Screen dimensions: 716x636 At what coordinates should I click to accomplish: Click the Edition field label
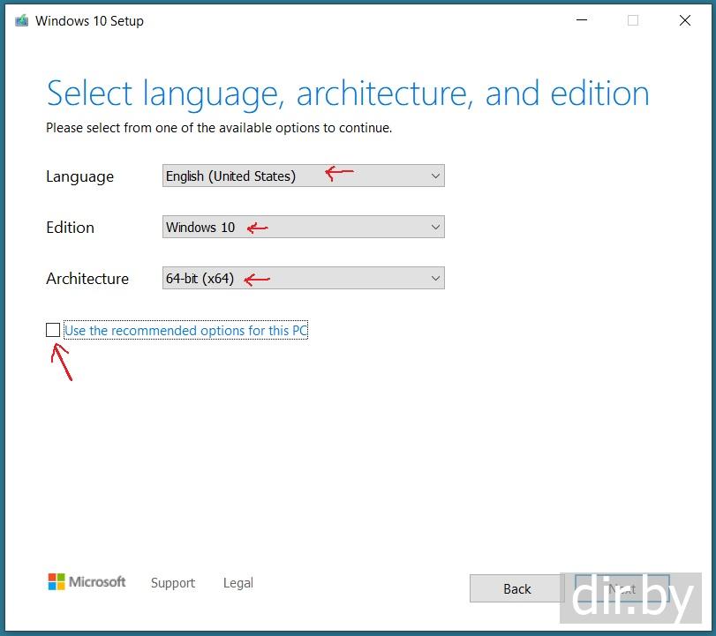click(x=70, y=228)
